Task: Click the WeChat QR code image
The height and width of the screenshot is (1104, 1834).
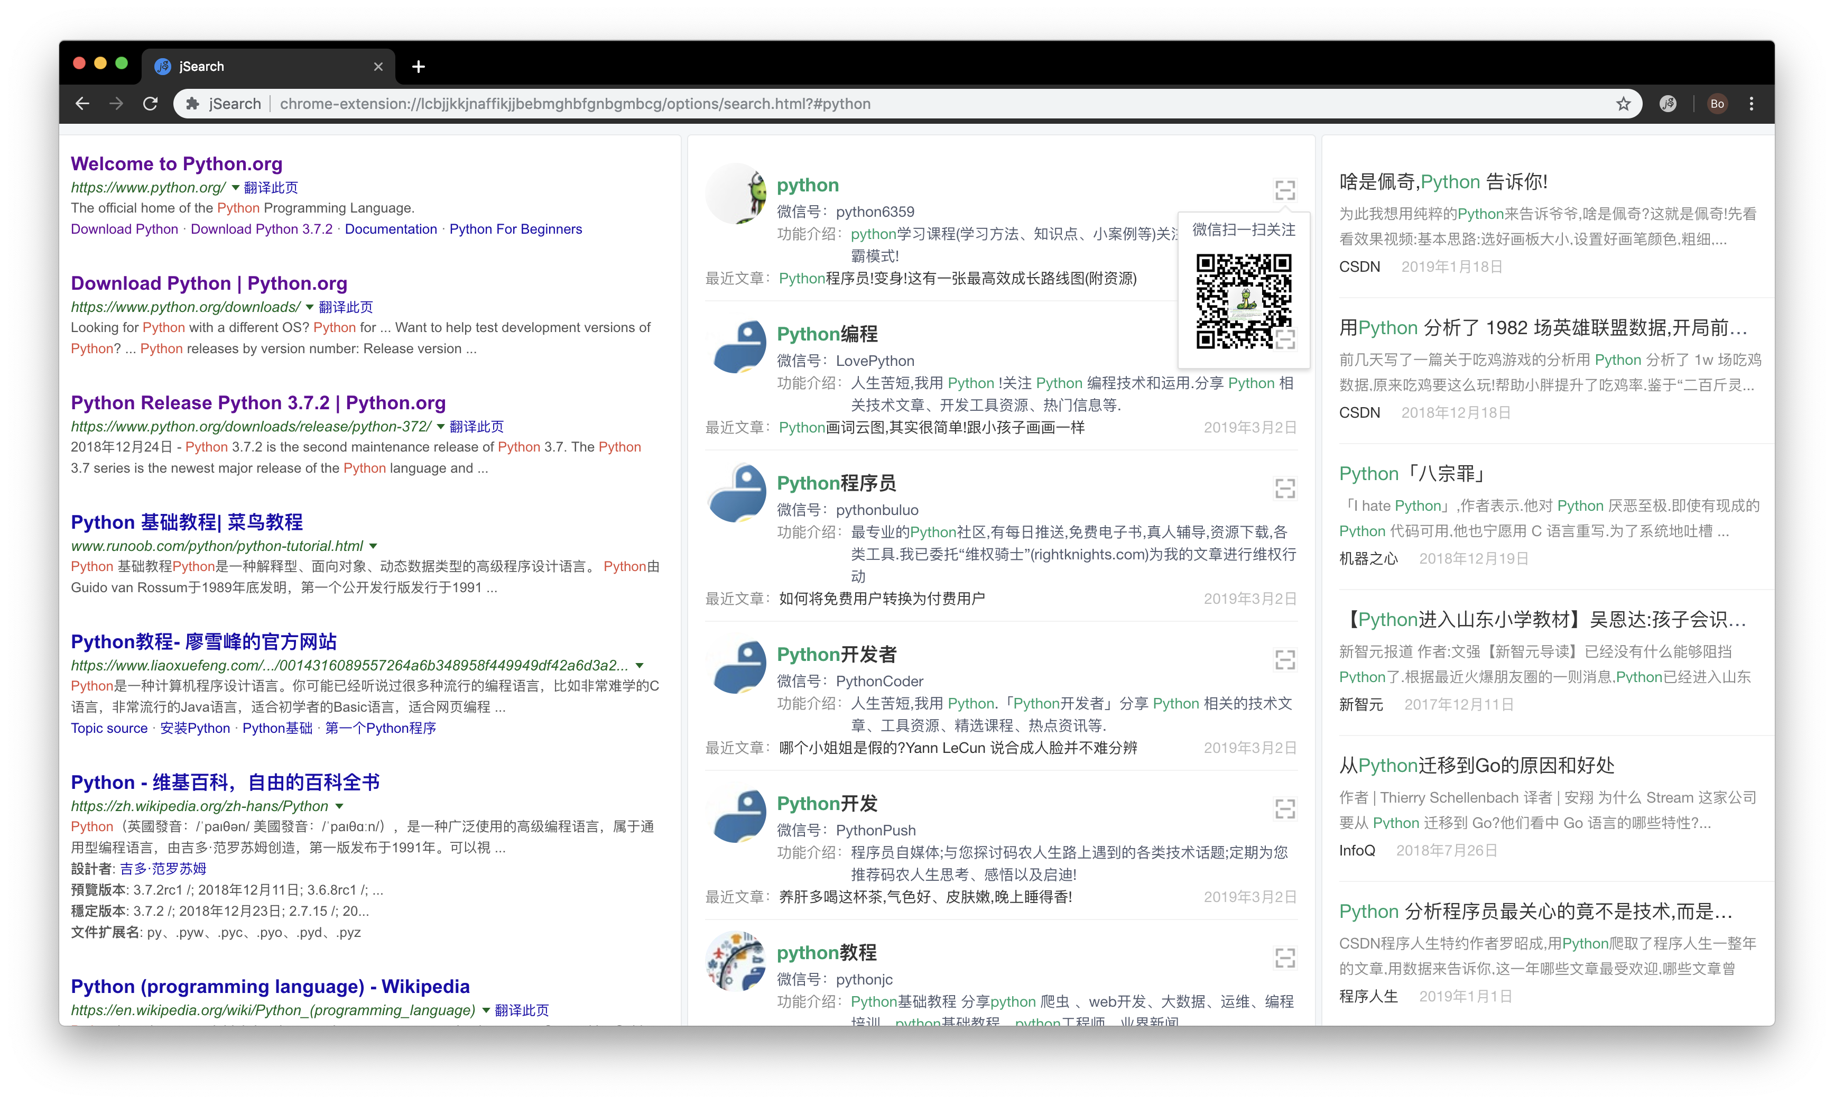Action: pos(1243,300)
